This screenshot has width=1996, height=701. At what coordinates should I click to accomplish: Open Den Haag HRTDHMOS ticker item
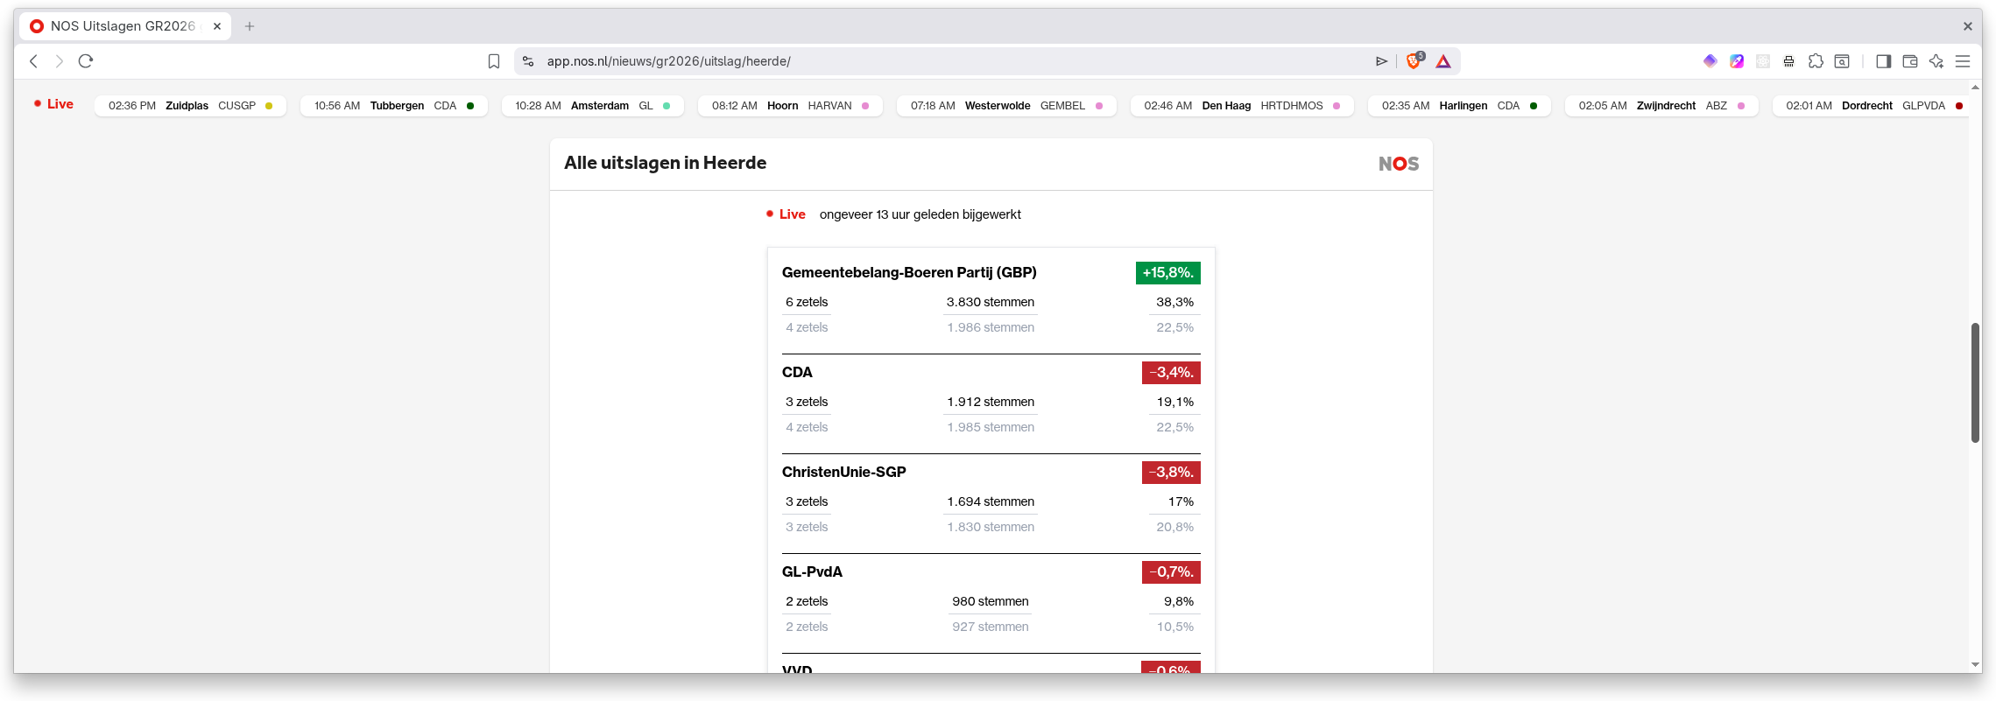point(1242,106)
